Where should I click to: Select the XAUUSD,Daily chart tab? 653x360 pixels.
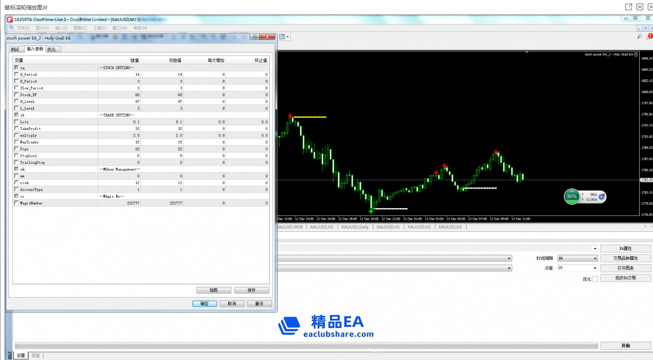tap(355, 227)
